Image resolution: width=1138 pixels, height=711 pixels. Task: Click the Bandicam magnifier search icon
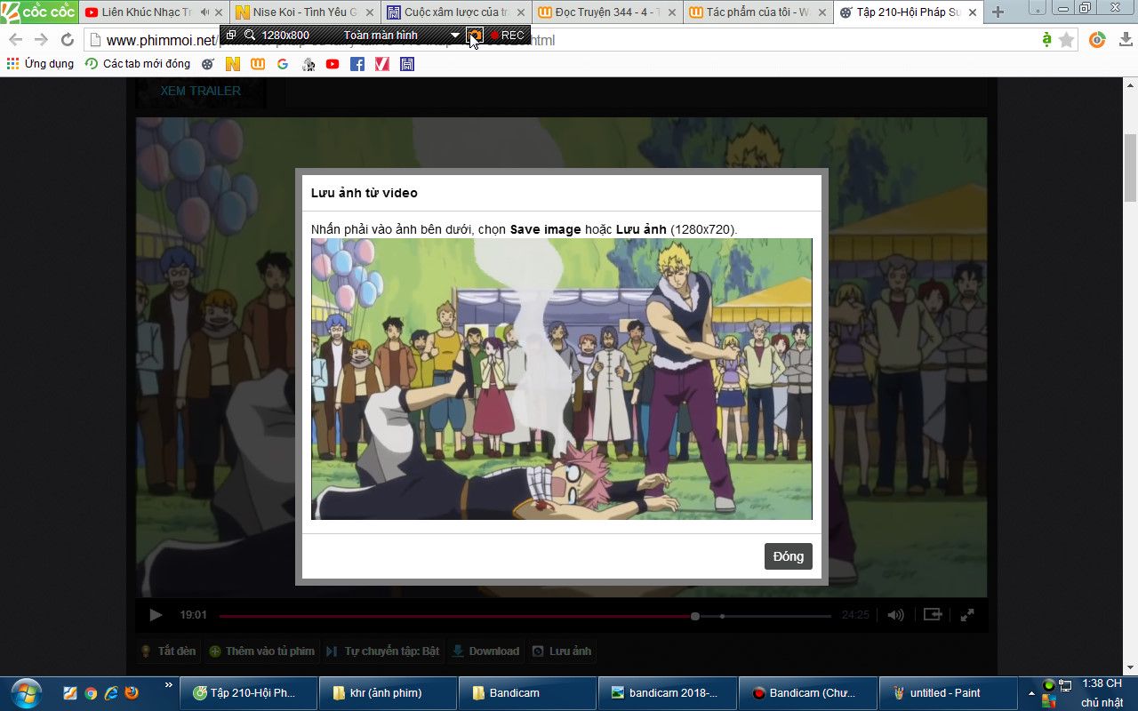[x=250, y=36]
